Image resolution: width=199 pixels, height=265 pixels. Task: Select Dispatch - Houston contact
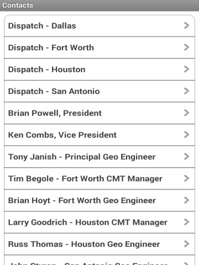click(99, 70)
